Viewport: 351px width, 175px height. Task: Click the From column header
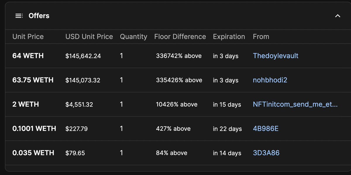[x=261, y=37]
